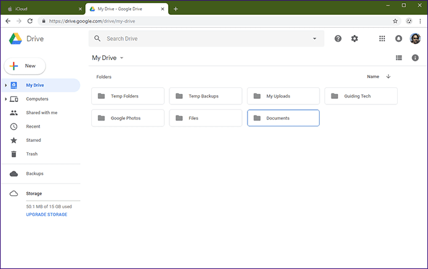Reverse sort direction arrow
The height and width of the screenshot is (269, 428).
coord(388,77)
